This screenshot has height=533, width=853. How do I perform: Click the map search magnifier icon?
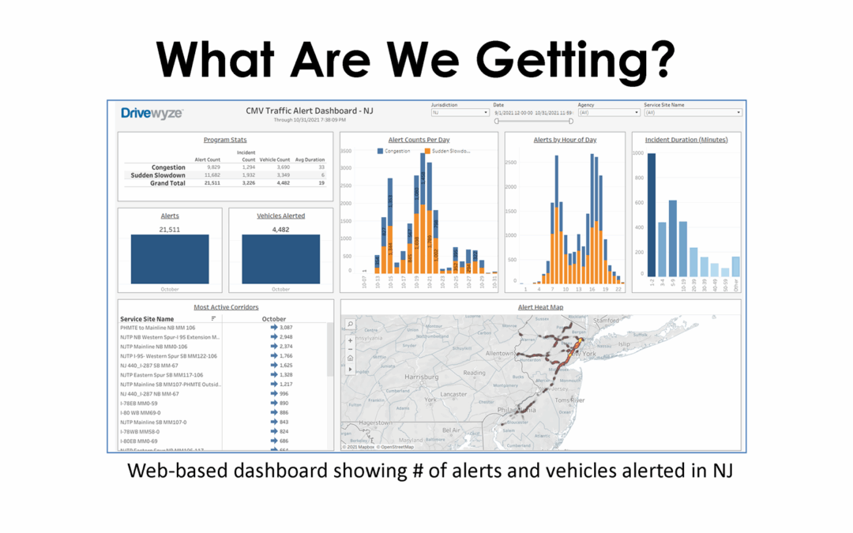click(350, 325)
